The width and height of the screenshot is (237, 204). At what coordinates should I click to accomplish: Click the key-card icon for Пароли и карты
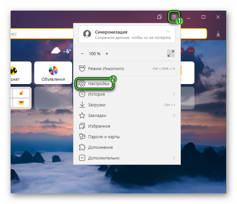pyautogui.click(x=82, y=137)
